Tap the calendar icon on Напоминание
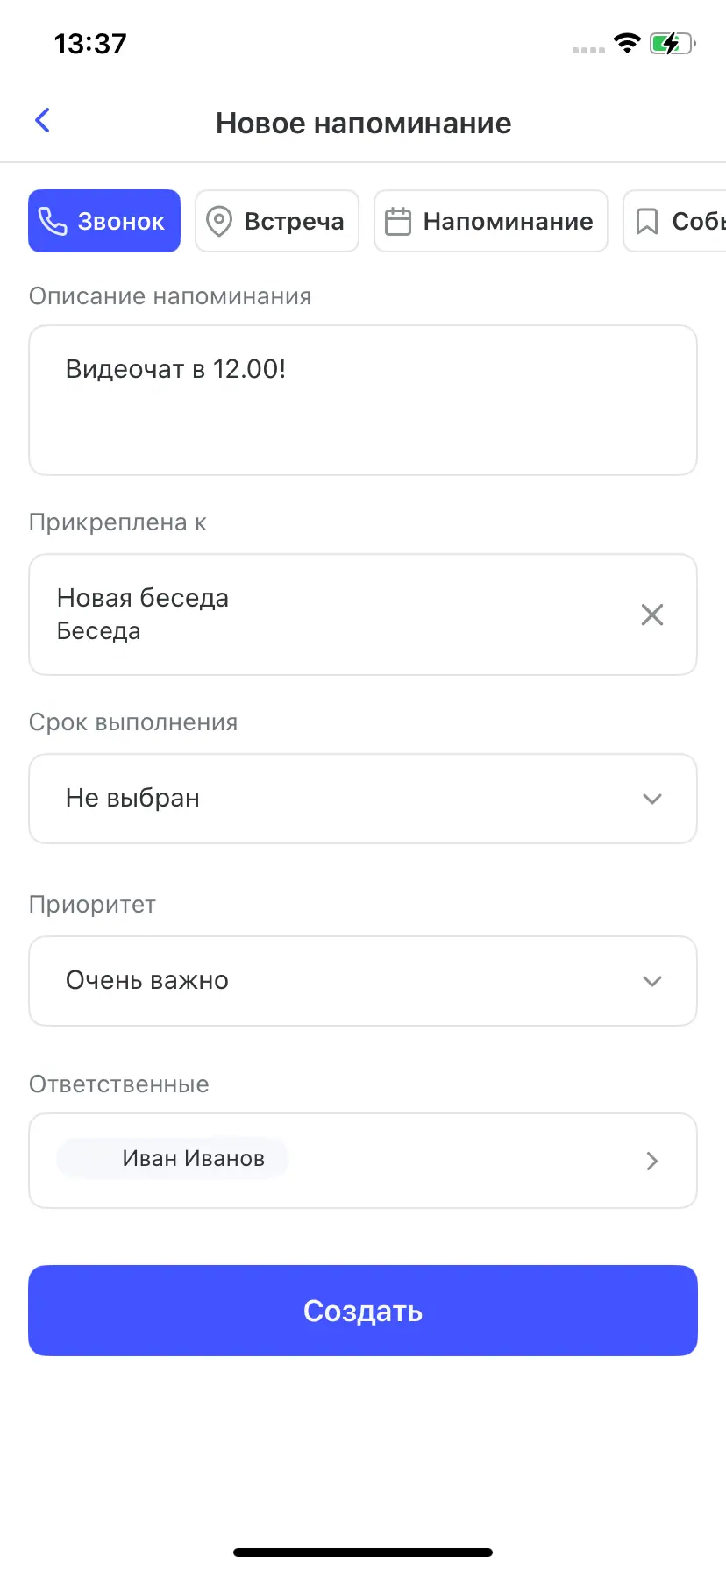 [x=398, y=222]
